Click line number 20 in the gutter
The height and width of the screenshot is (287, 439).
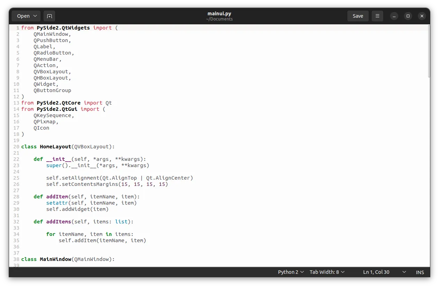click(16, 147)
